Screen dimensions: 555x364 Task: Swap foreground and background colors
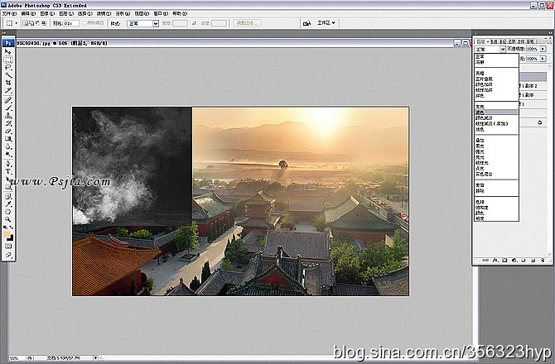[x=12, y=227]
